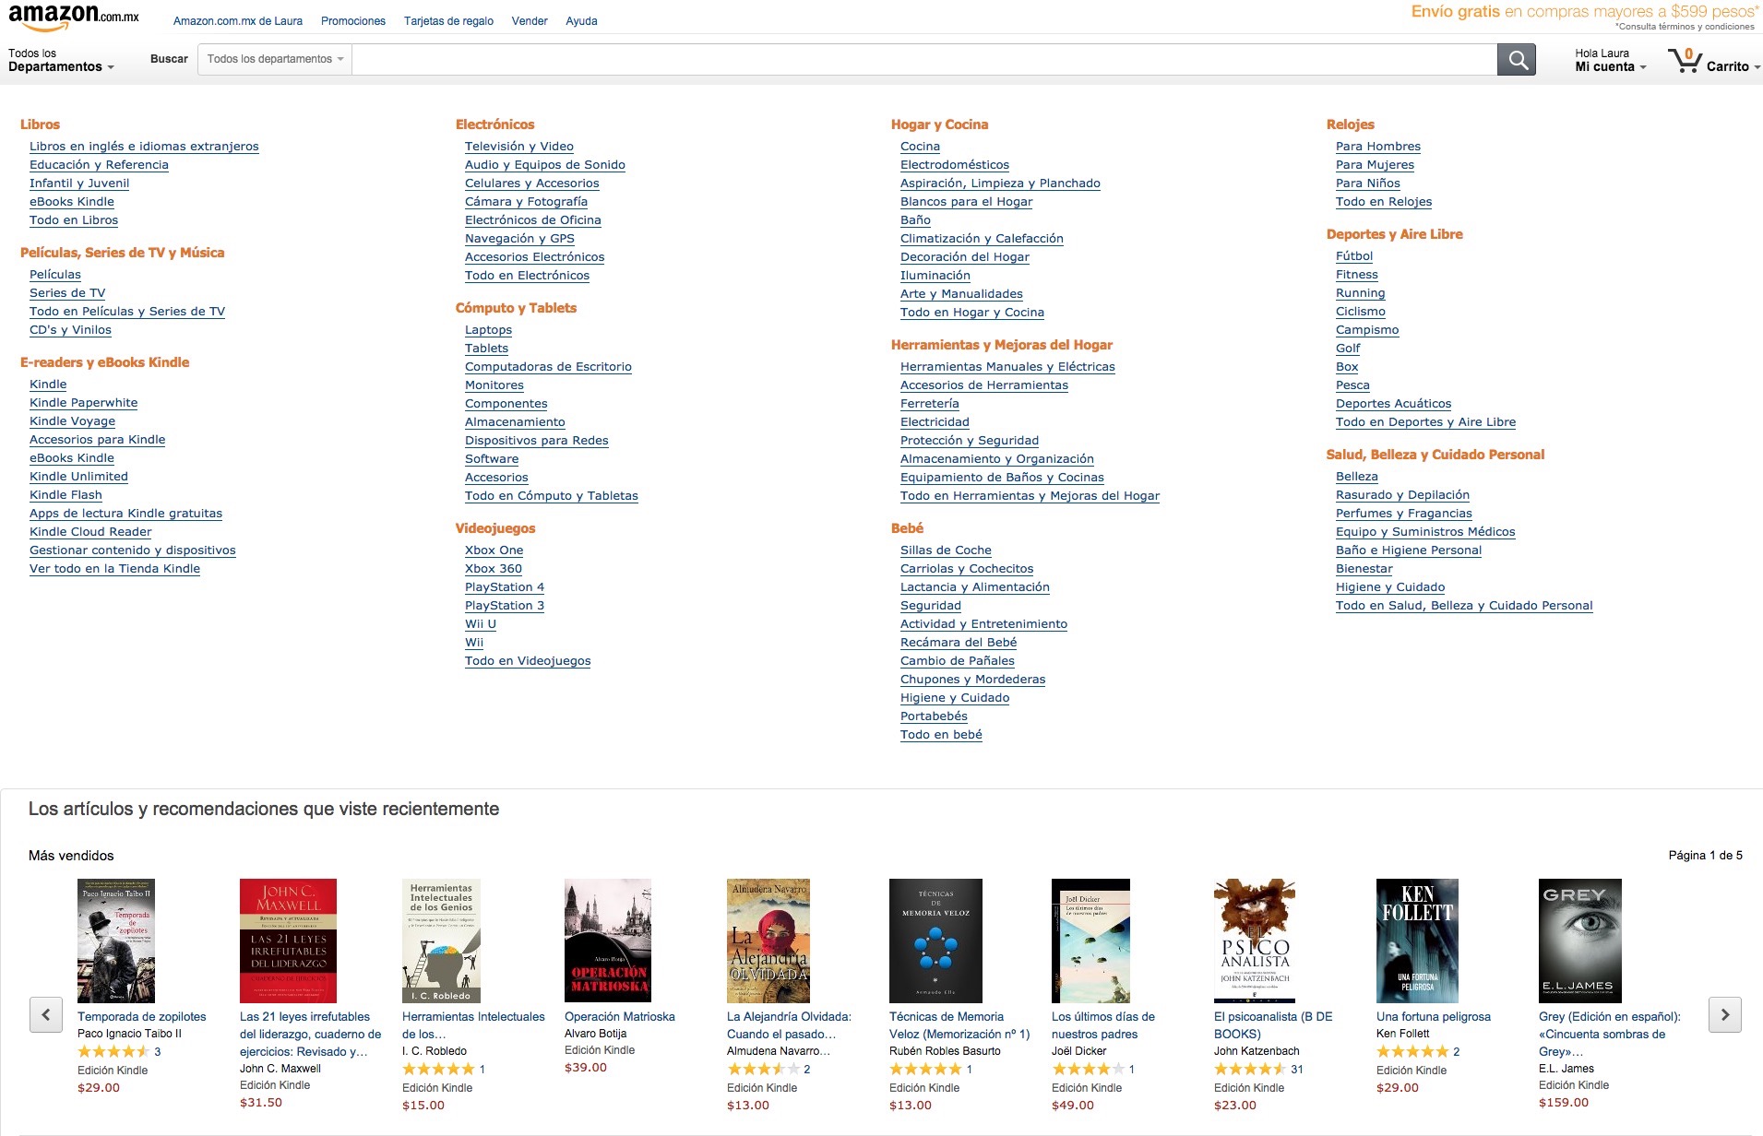Go to previous carousel page arrow
Image resolution: width=1763 pixels, height=1136 pixels.
click(x=46, y=1014)
